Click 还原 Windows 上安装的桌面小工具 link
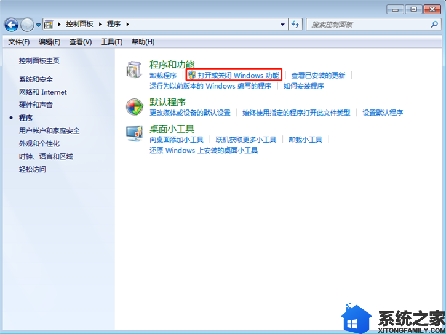The image size is (446, 334). (204, 150)
